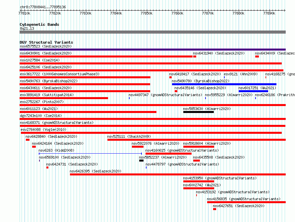Open nsv6424731 (Sedlazeck2020) label
Viewport: 295px width, 222px height.
point(72,164)
